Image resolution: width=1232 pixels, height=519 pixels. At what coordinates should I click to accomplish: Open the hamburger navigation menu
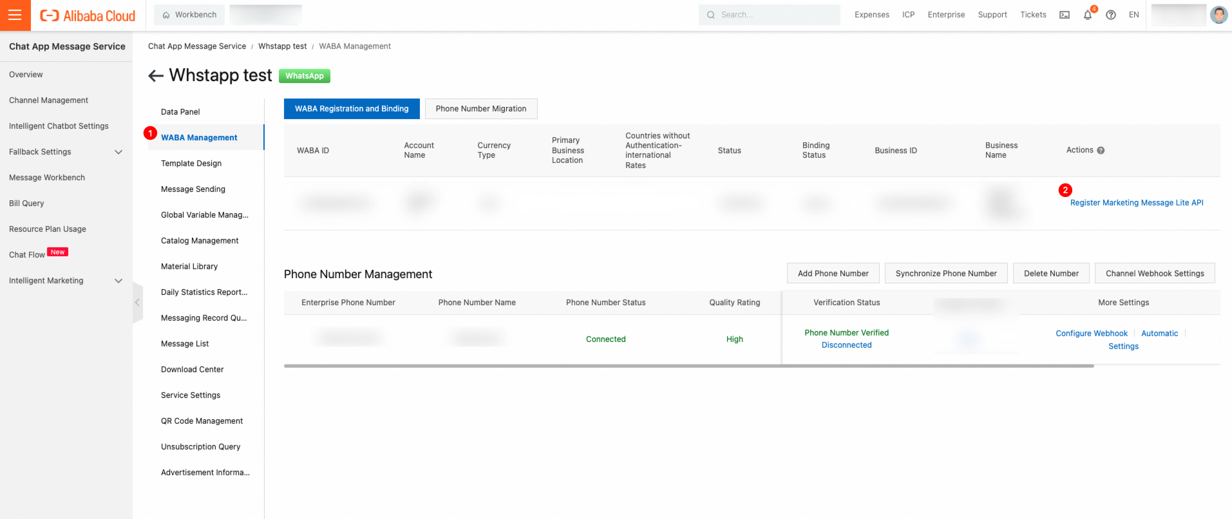click(15, 15)
